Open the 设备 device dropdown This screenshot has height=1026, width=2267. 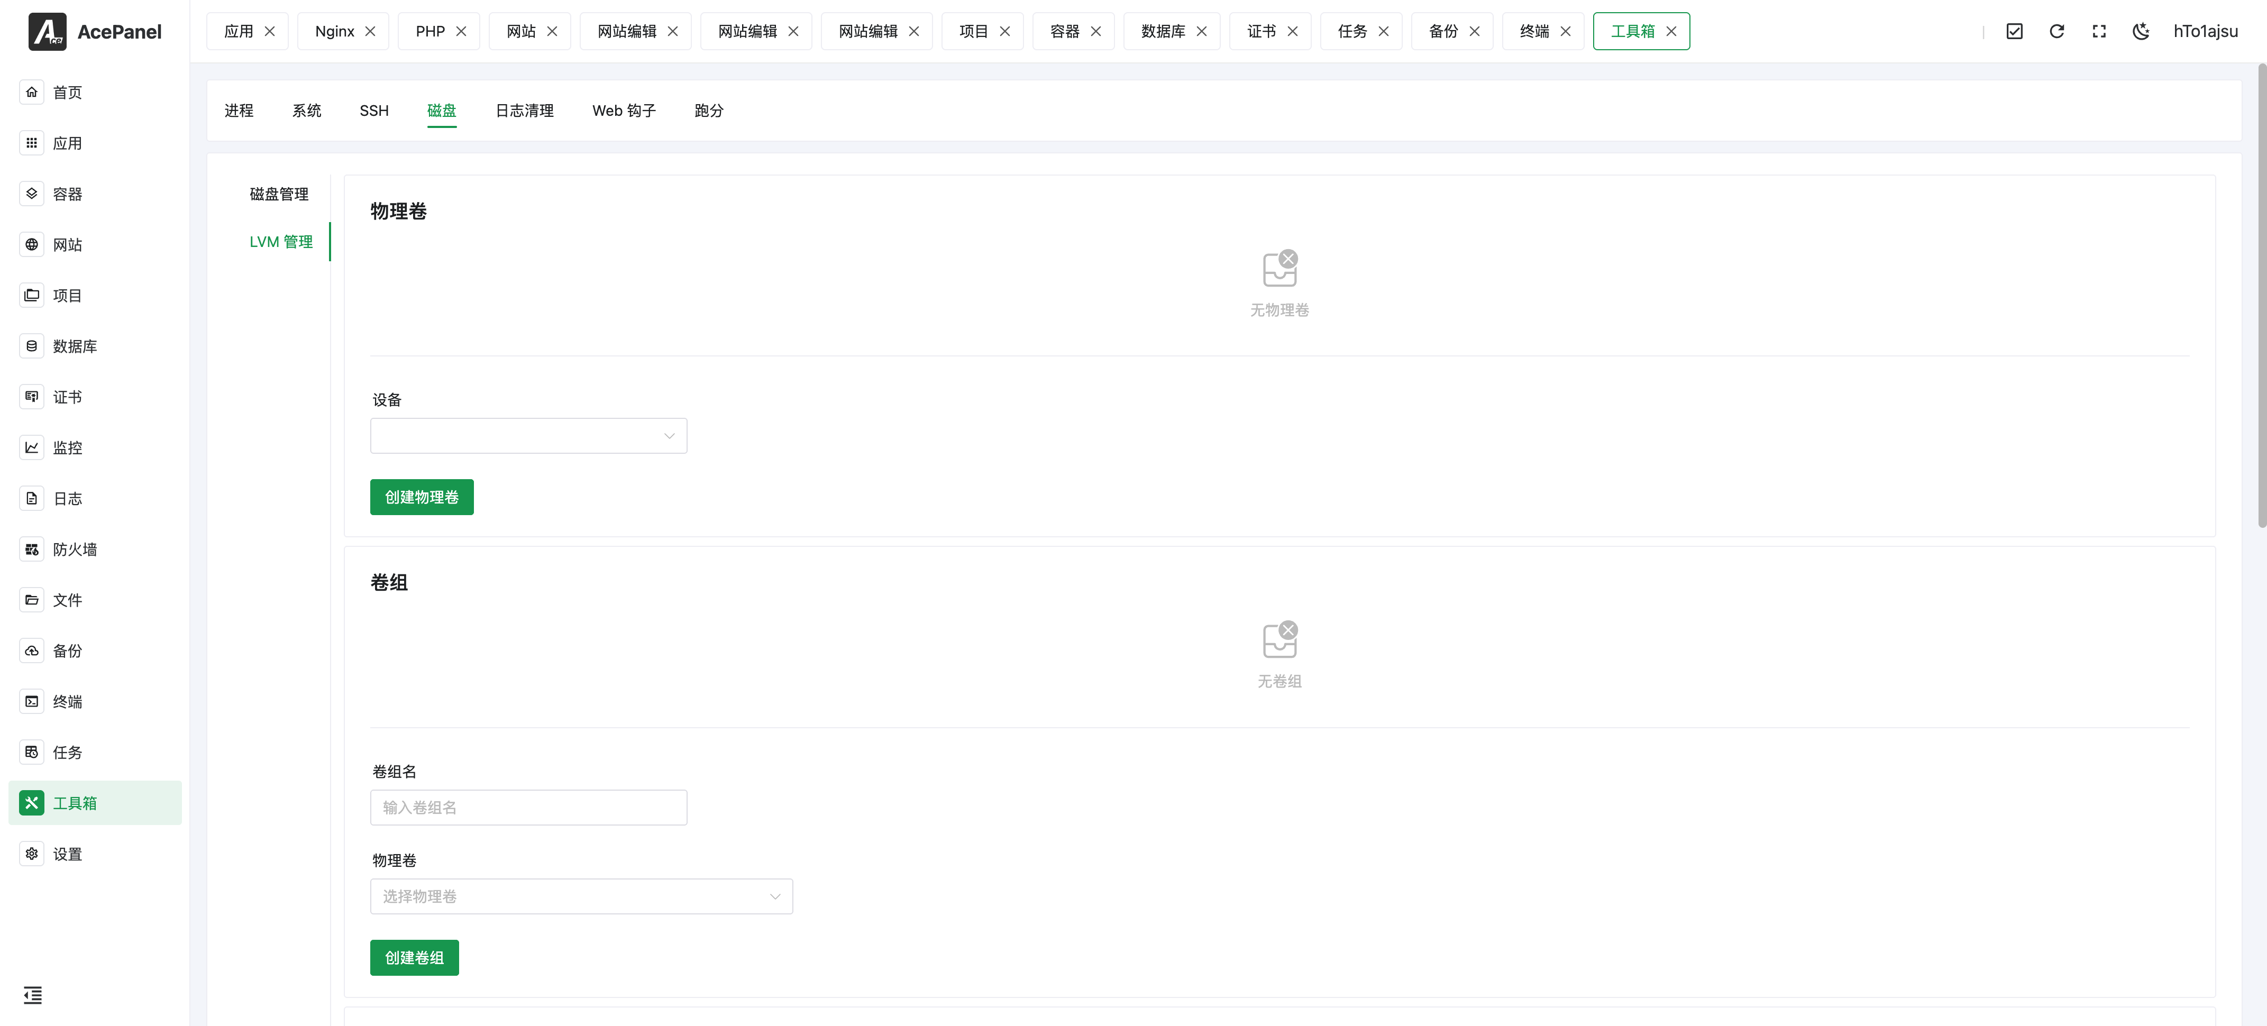point(528,435)
